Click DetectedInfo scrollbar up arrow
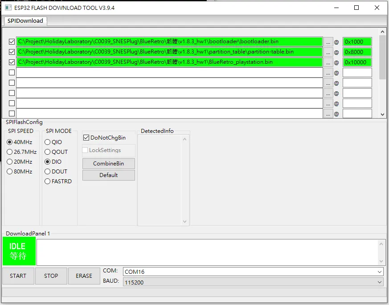 184,139
